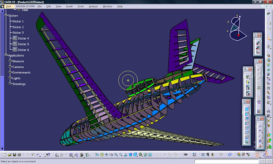Create Multi-View four-pane layout
Image resolution: width=273 pixels, height=164 pixels.
click(x=130, y=155)
